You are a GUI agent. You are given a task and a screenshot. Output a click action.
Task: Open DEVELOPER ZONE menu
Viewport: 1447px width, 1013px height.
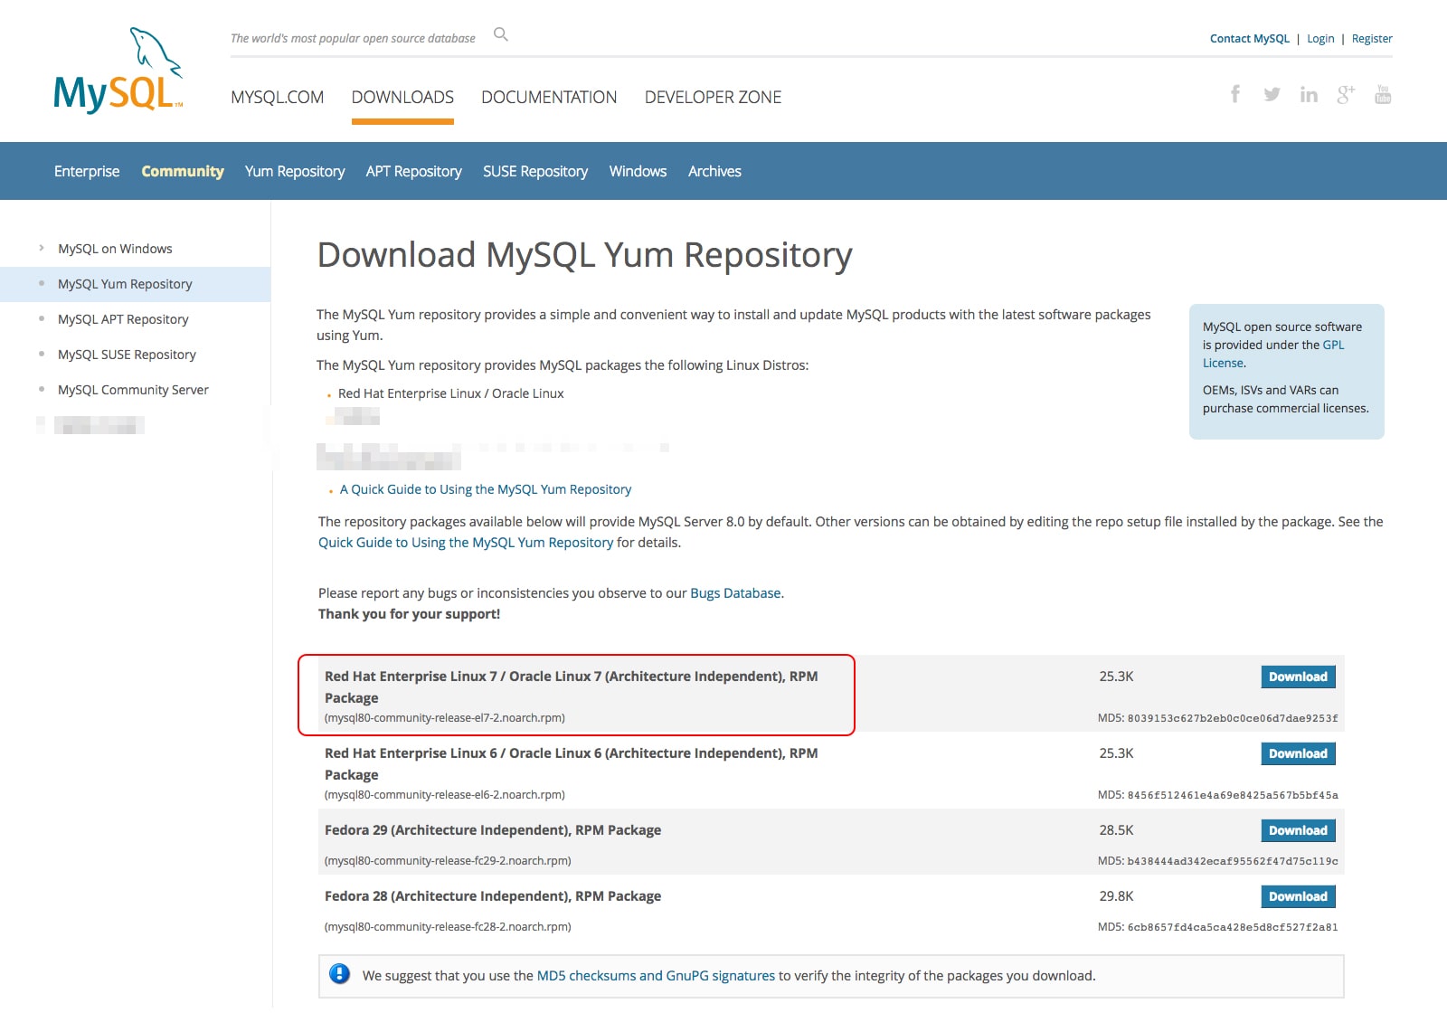coord(713,97)
